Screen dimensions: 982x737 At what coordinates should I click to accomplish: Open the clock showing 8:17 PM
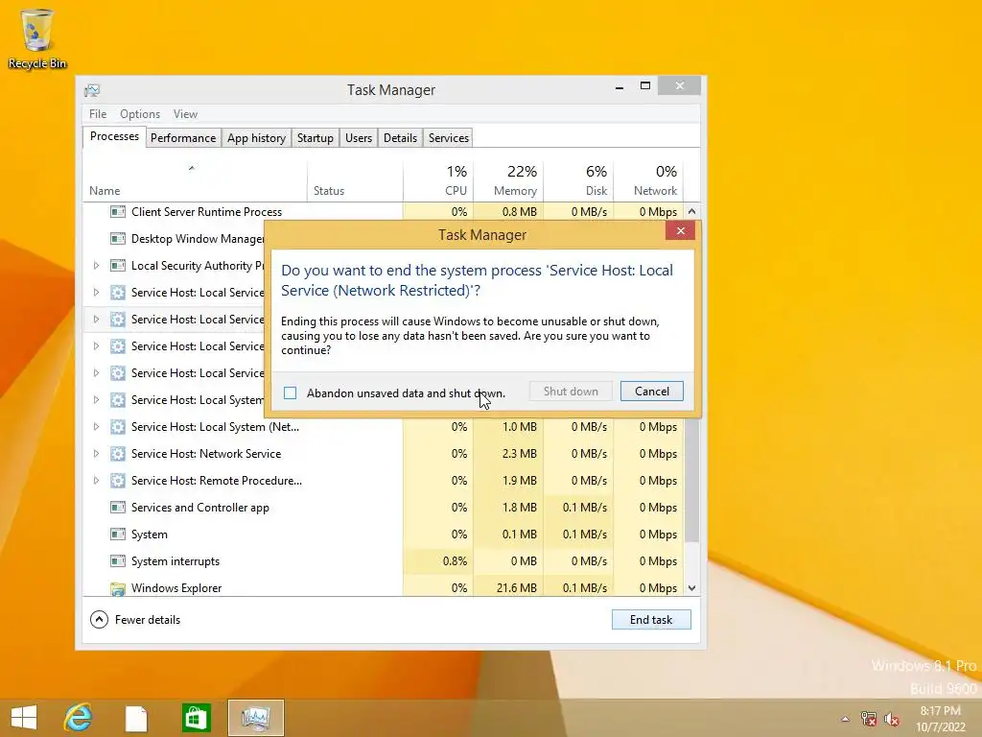941,719
